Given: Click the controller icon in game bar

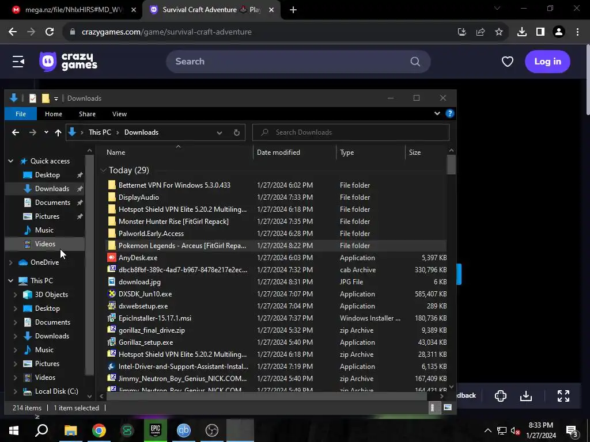Looking at the screenshot, I should (x=501, y=396).
